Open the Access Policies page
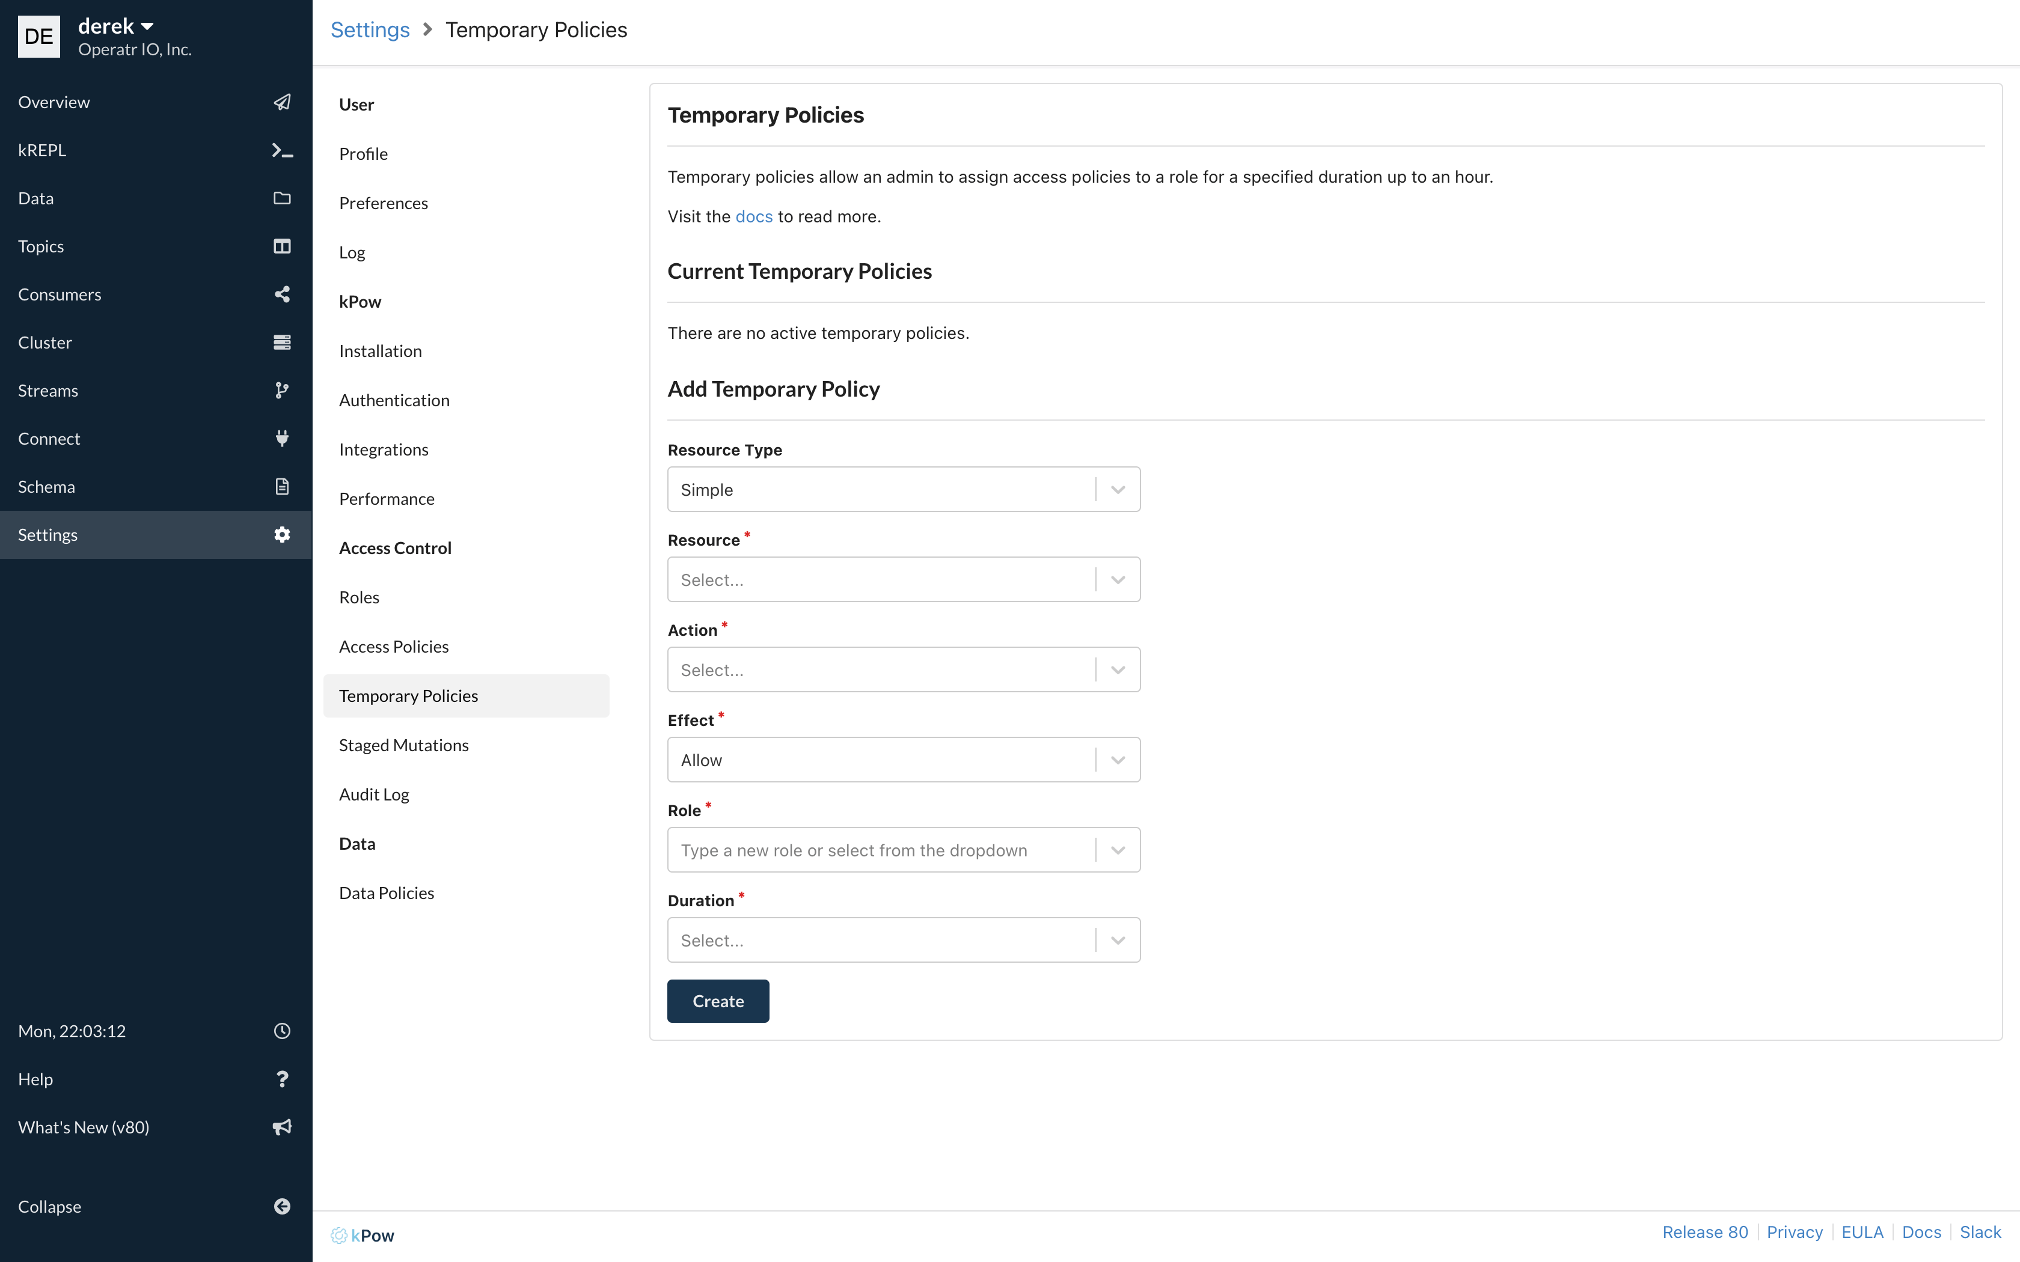Viewport: 2020px width, 1262px height. coord(467,646)
